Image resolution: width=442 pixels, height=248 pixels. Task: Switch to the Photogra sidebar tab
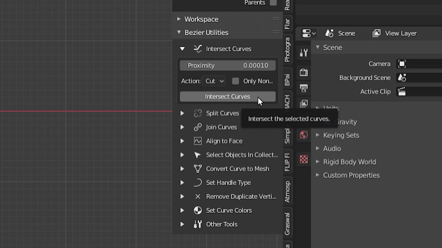tap(287, 50)
